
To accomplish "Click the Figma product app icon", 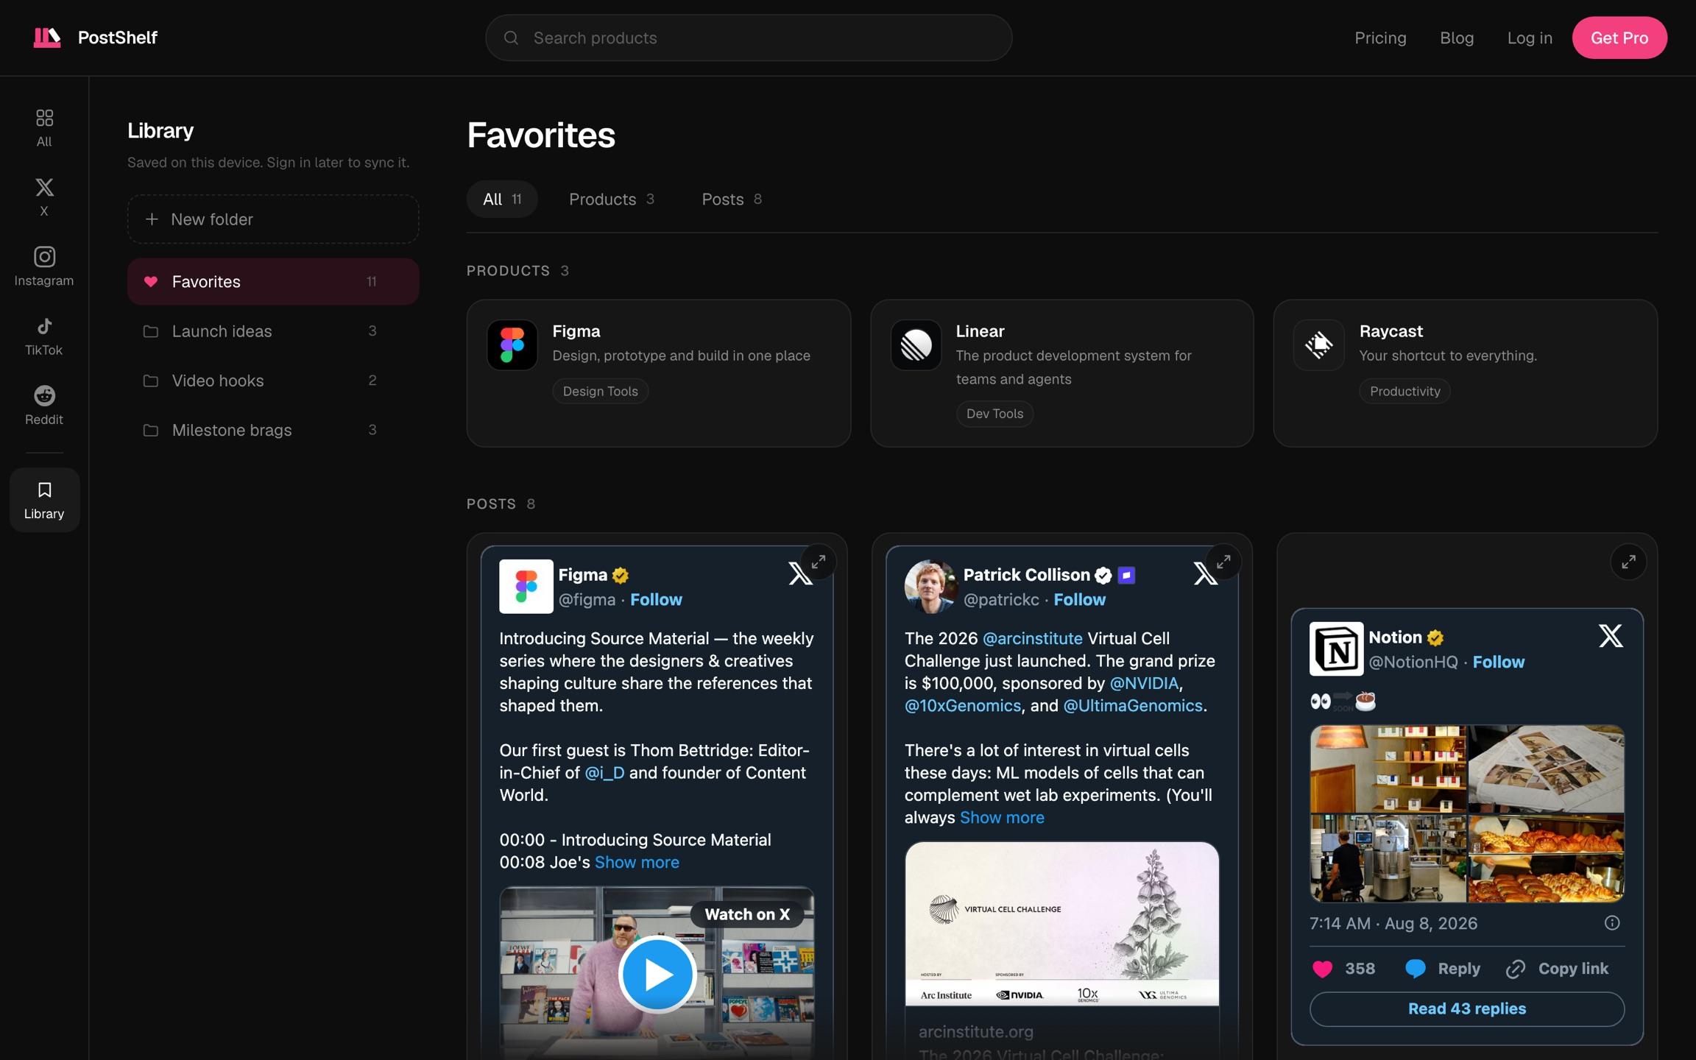I will pyautogui.click(x=512, y=344).
